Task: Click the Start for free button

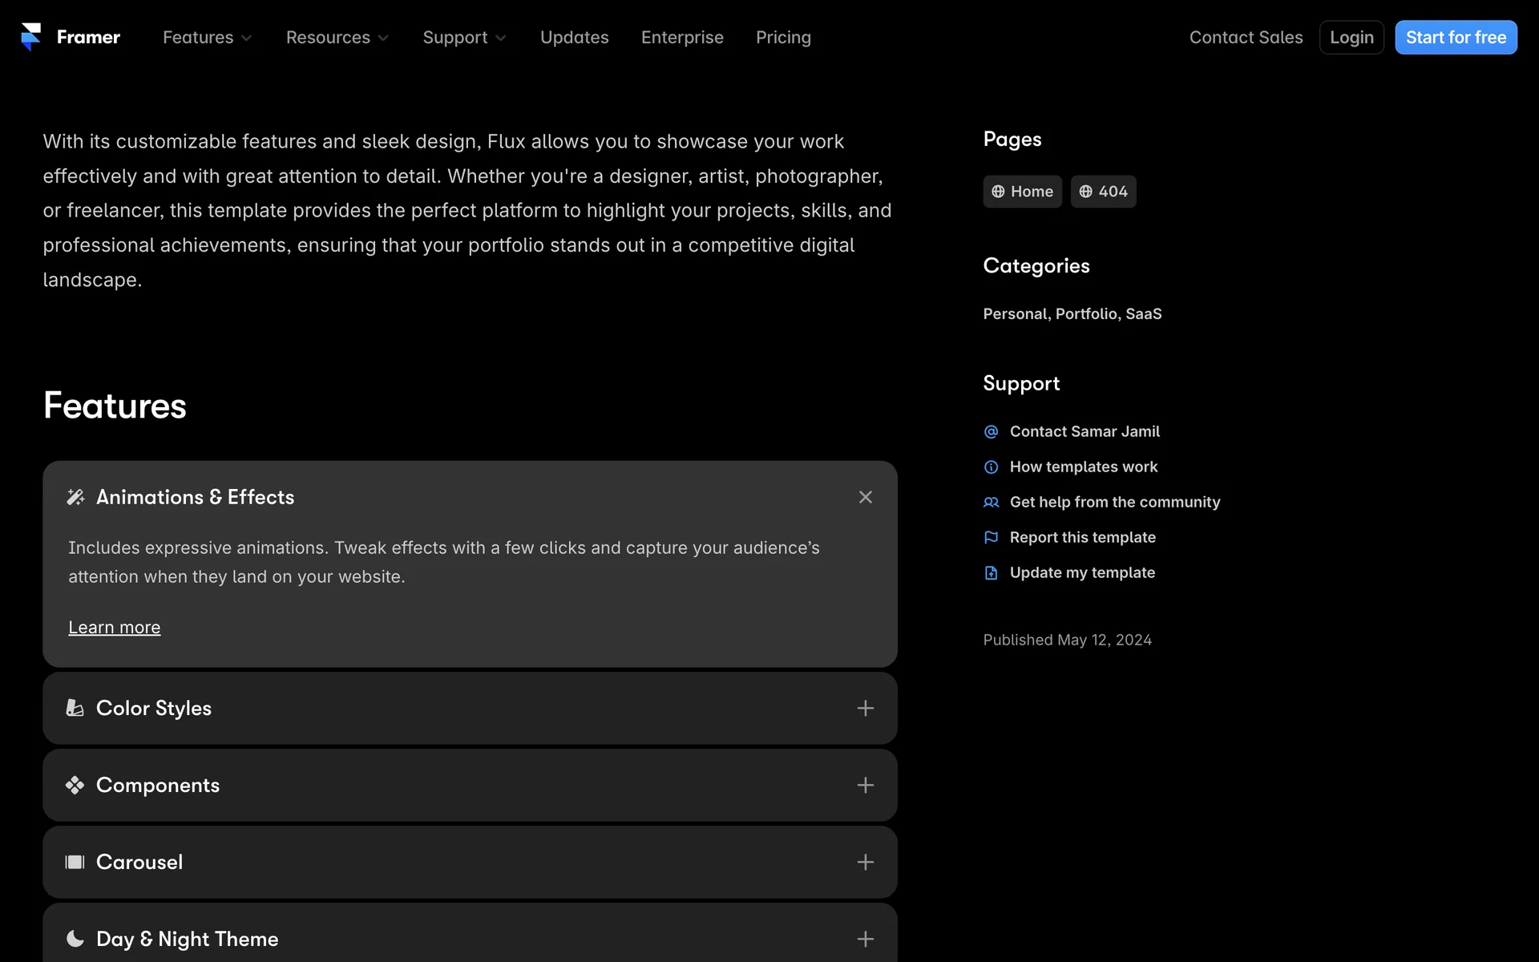Action: 1456,38
